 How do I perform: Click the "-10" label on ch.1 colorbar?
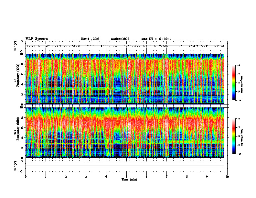(x=239, y=101)
